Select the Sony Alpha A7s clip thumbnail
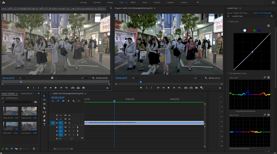The image size is (277, 154). pos(29,126)
